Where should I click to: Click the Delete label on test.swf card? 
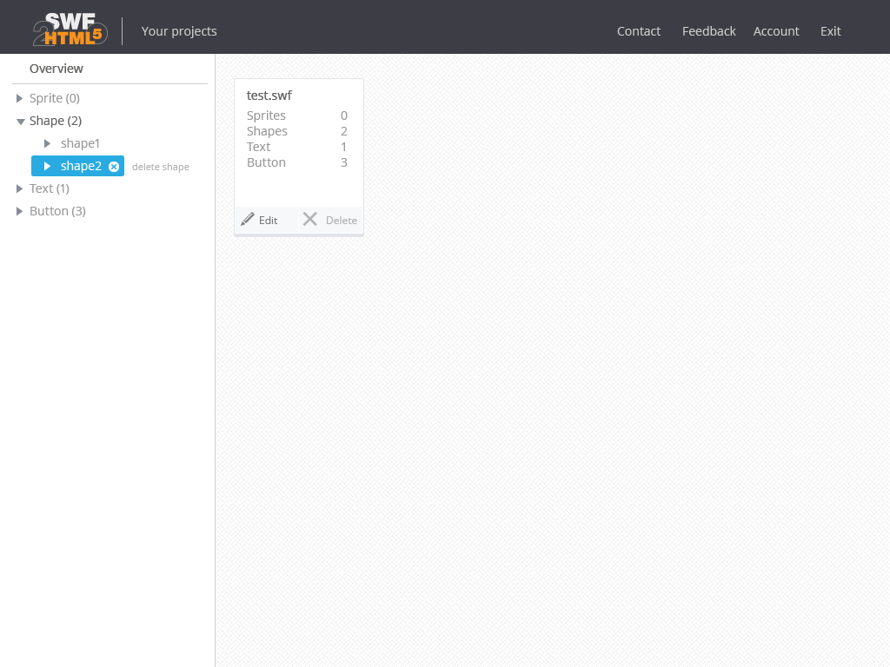[x=341, y=221]
